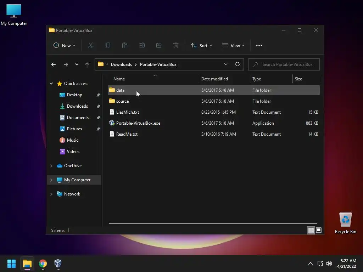The image size is (363, 272).
Task: Click the Share icon in toolbar
Action: pyautogui.click(x=158, y=45)
